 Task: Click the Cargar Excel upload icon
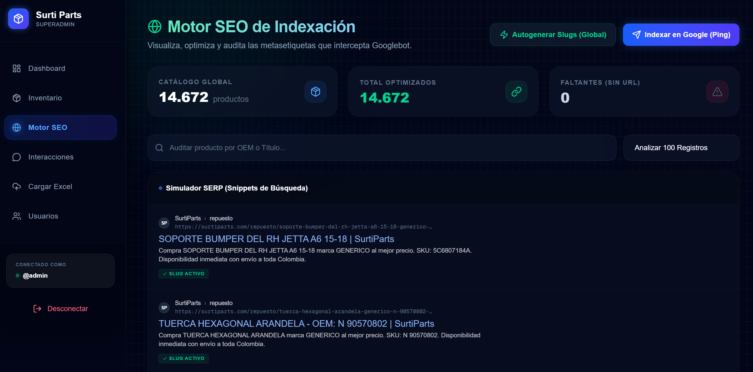(17, 186)
